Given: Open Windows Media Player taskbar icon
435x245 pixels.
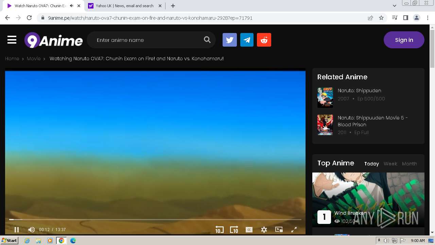Looking at the screenshot, I should [50, 241].
